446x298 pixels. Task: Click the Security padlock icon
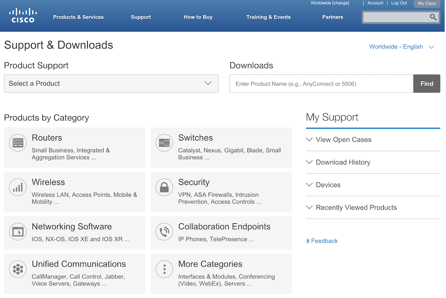pyautogui.click(x=164, y=187)
